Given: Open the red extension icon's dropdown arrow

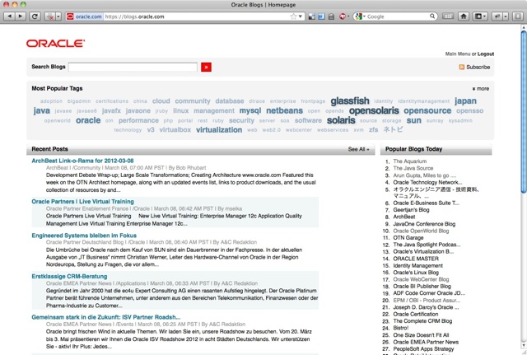Looking at the screenshot, I should pyautogui.click(x=348, y=16).
